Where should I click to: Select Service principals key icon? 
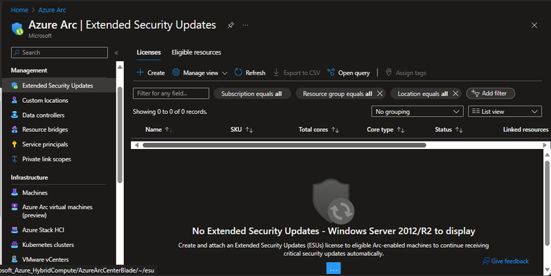(x=15, y=144)
